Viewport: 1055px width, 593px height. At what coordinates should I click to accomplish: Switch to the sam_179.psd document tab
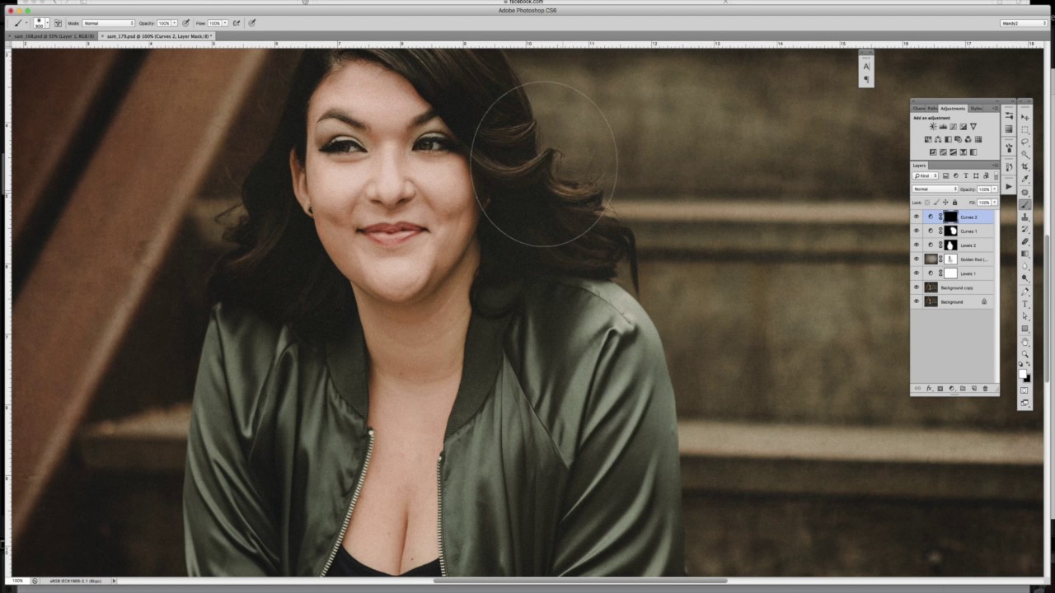point(158,36)
